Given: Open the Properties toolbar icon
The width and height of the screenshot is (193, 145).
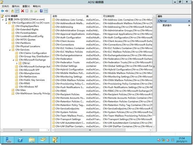Looking at the screenshot, I should [27, 11].
